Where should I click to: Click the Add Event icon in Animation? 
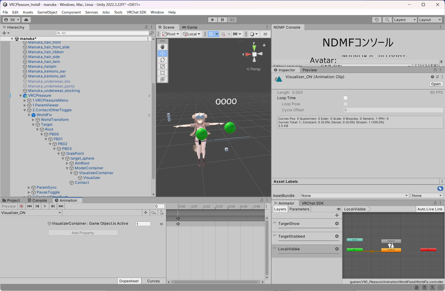pyautogui.click(x=161, y=213)
